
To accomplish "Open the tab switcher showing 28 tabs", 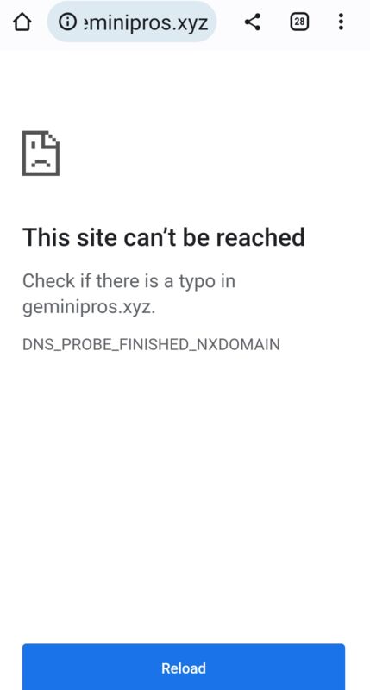I will [299, 22].
